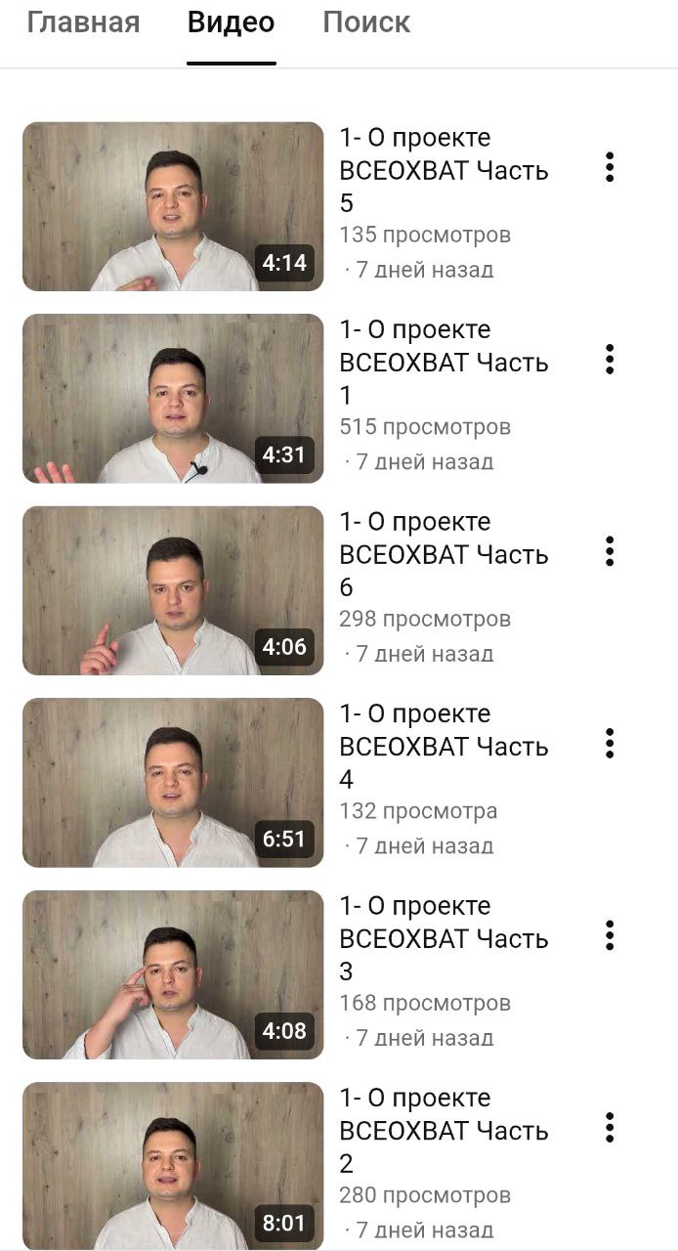Image resolution: width=678 pixels, height=1251 pixels.
Task: Play the 8:01 video thumbnail
Action: [x=173, y=1166]
